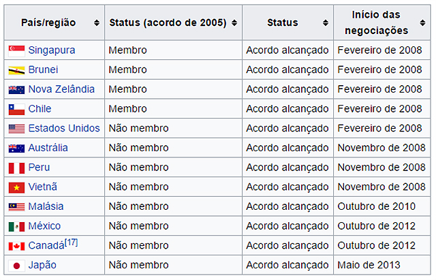Open the México link
436x280 pixels.
pyautogui.click(x=44, y=225)
